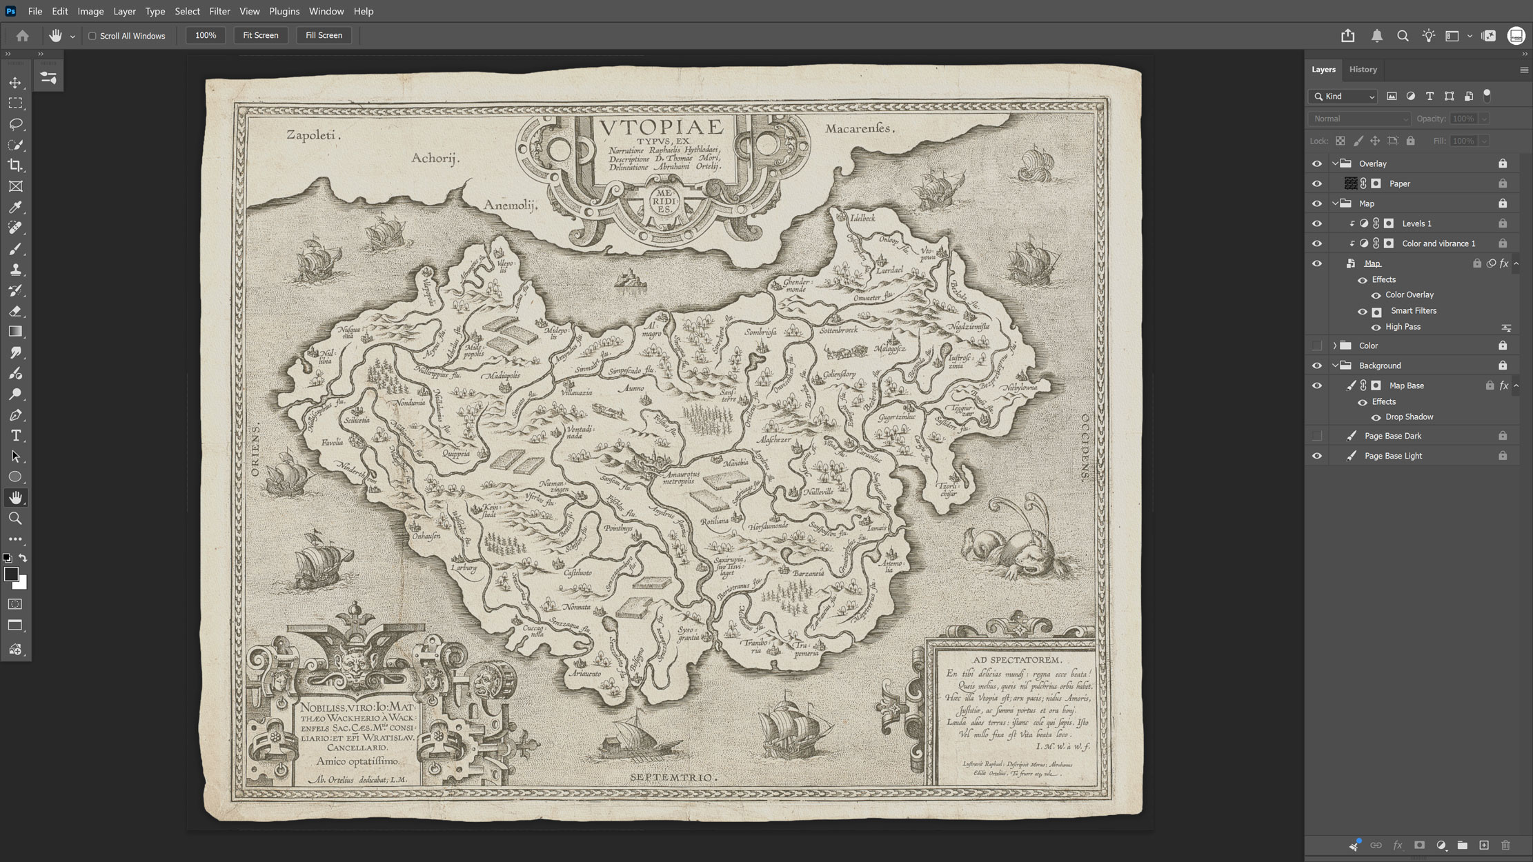The width and height of the screenshot is (1533, 862).
Task: Select the Pen tool
Action: click(x=15, y=415)
